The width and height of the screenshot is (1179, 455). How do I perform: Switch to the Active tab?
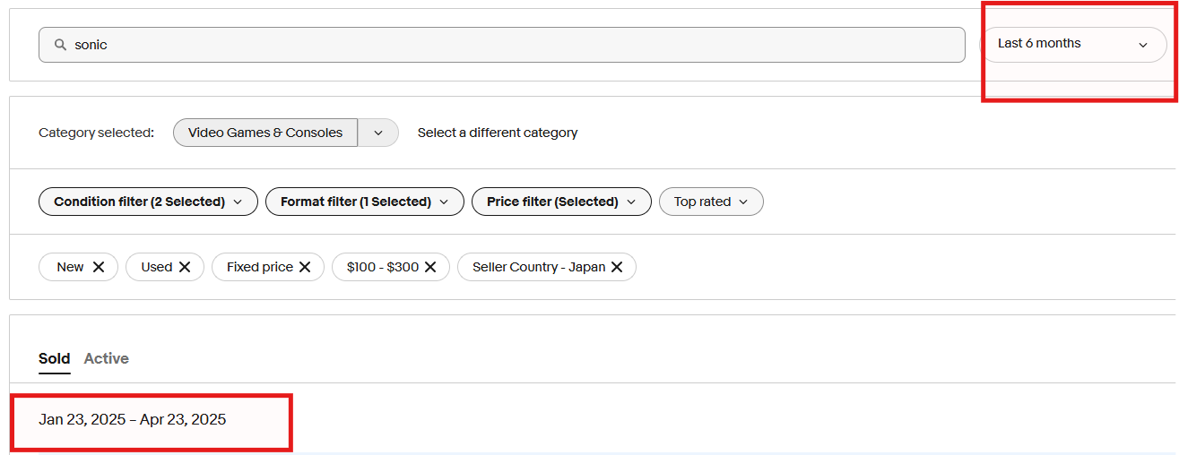coord(107,358)
